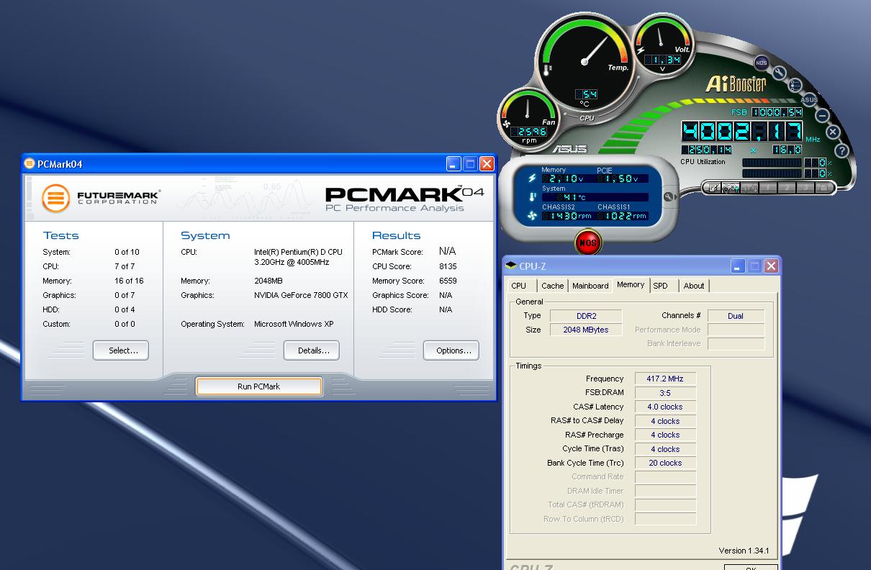Click the first CPU Utilization bar
Viewport: 871px width, 570px height.
[772, 163]
